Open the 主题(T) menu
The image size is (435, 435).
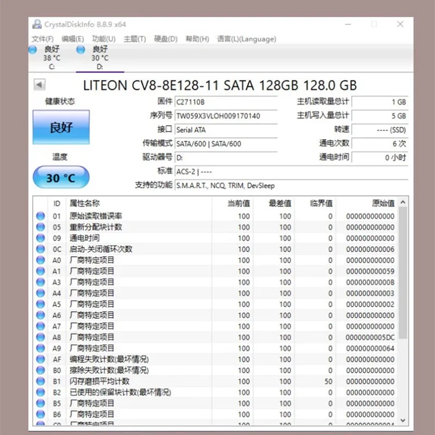click(x=134, y=39)
